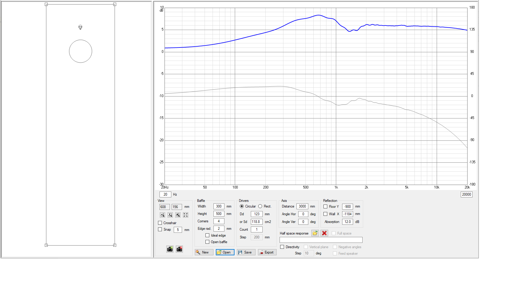Click the Angle Ver field
This screenshot has height=285, width=528.
click(x=303, y=222)
